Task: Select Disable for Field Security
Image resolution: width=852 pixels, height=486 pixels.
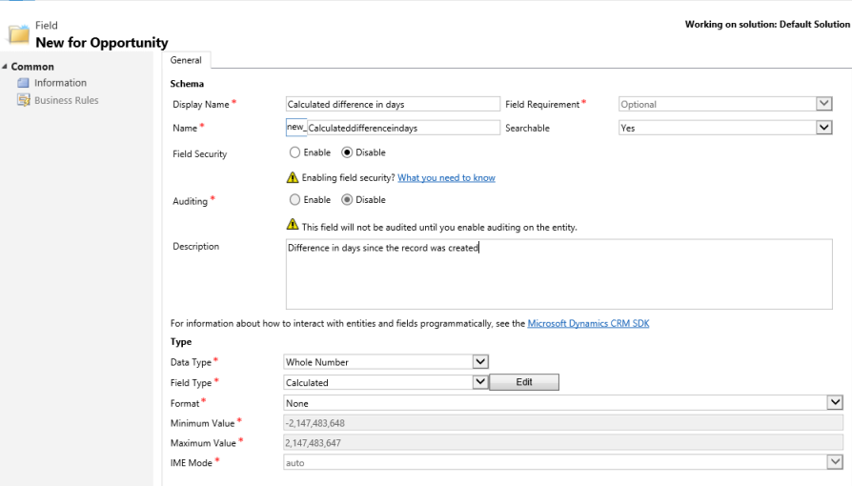Action: pos(347,152)
